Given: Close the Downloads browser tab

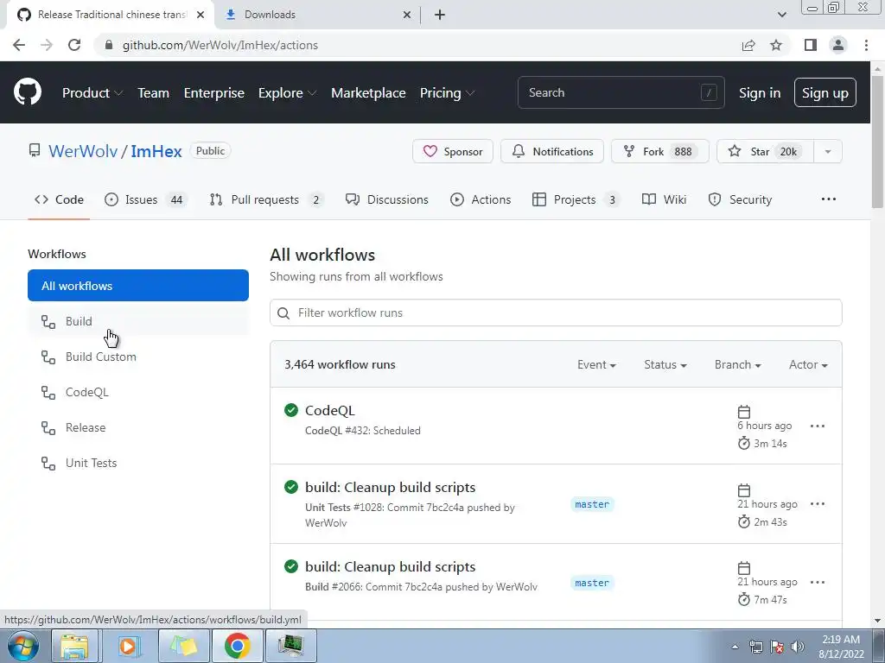Looking at the screenshot, I should click(x=407, y=15).
